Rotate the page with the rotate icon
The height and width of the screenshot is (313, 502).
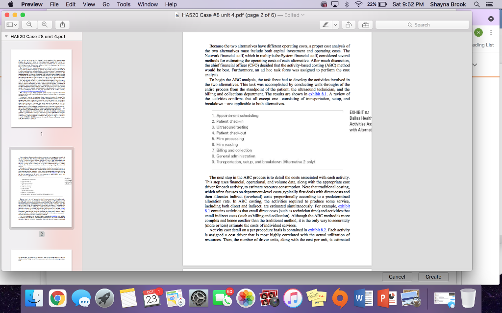pyautogui.click(x=348, y=23)
